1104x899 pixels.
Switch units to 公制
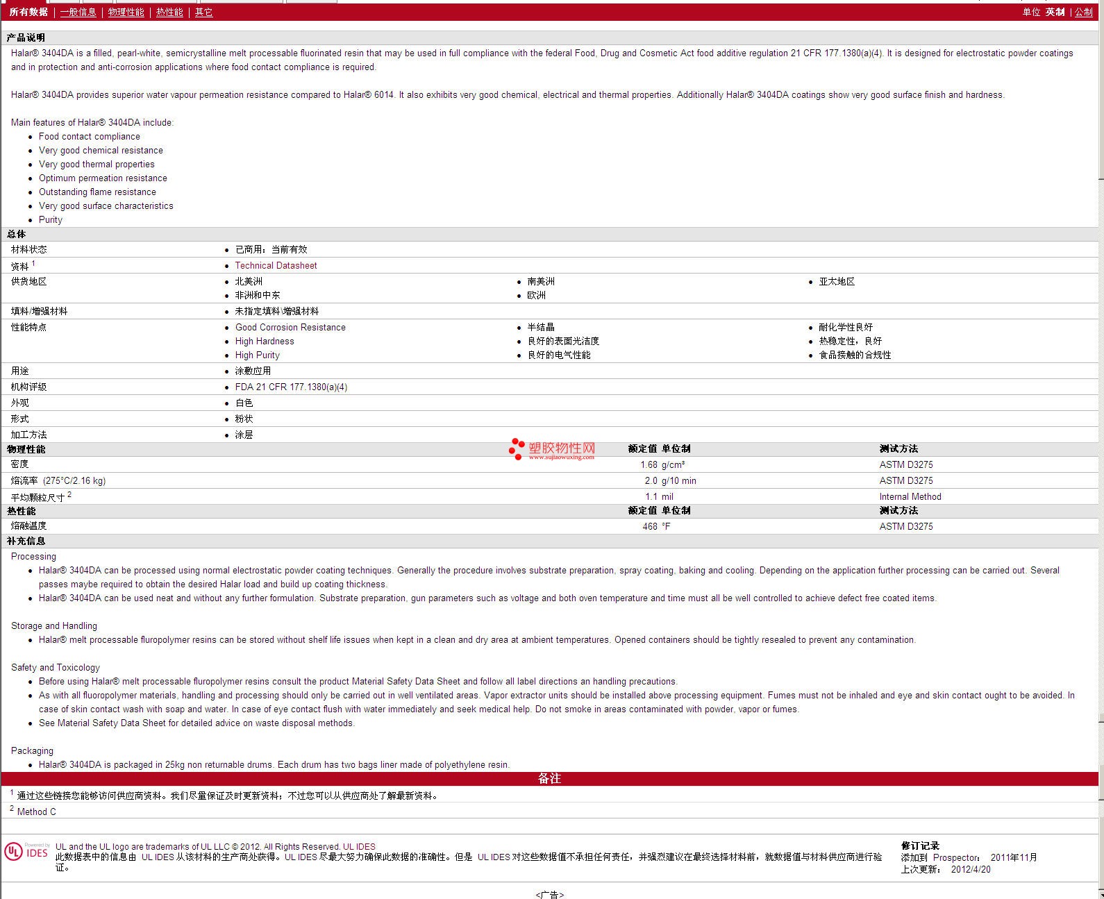1083,12
